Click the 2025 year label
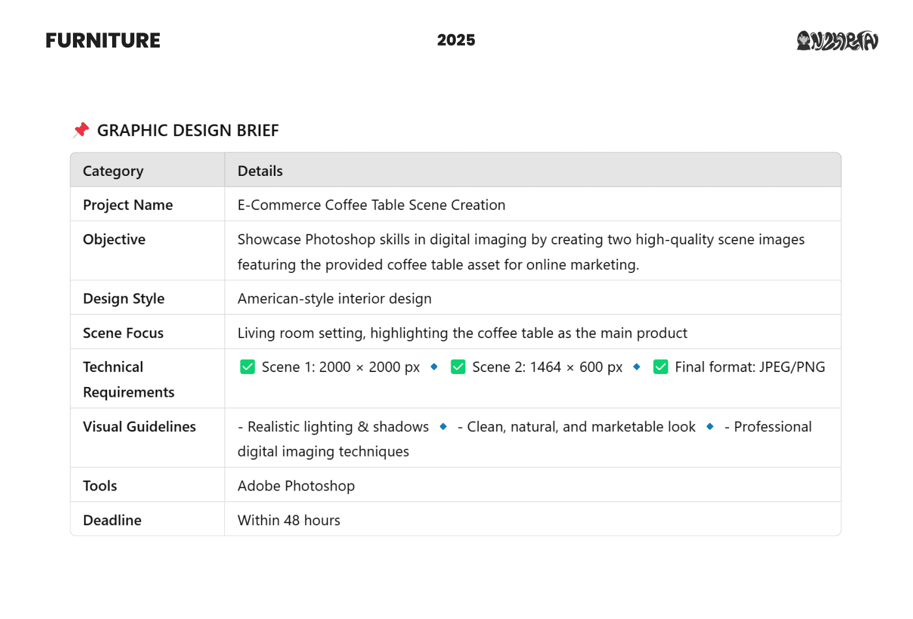Screen dimensions: 913x619 click(456, 40)
